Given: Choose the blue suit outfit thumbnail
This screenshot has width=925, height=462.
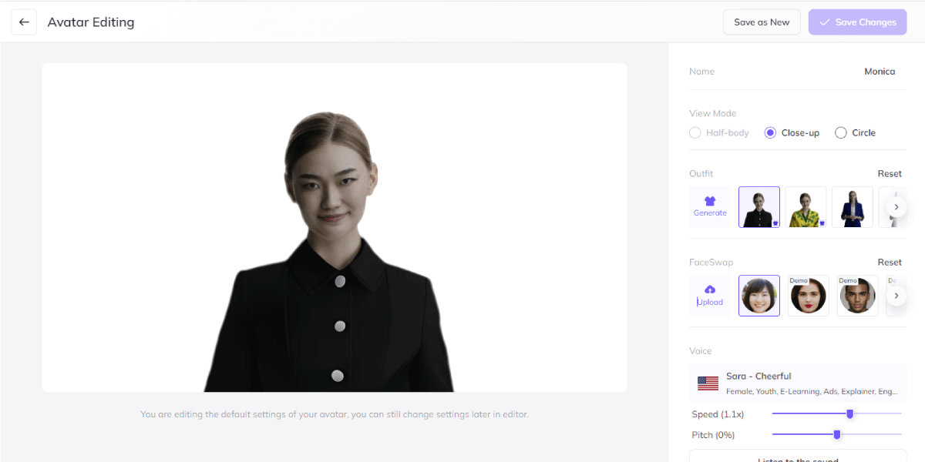Looking at the screenshot, I should coord(853,207).
